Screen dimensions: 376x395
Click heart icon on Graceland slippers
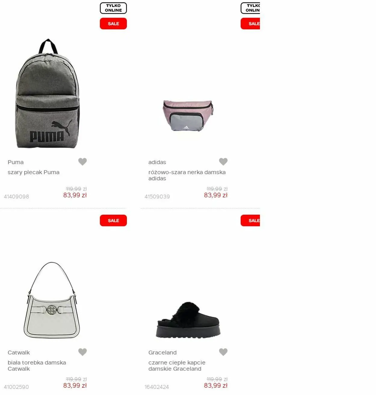point(223,352)
